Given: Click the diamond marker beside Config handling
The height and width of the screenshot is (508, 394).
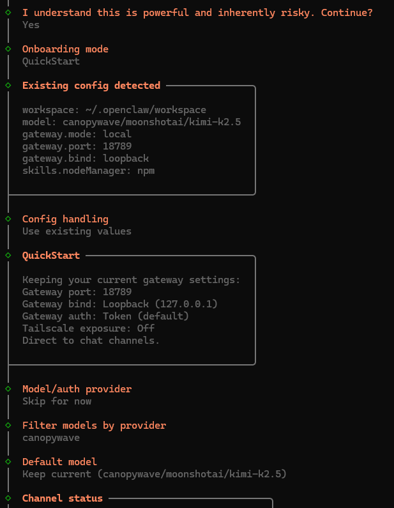Looking at the screenshot, I should point(8,219).
